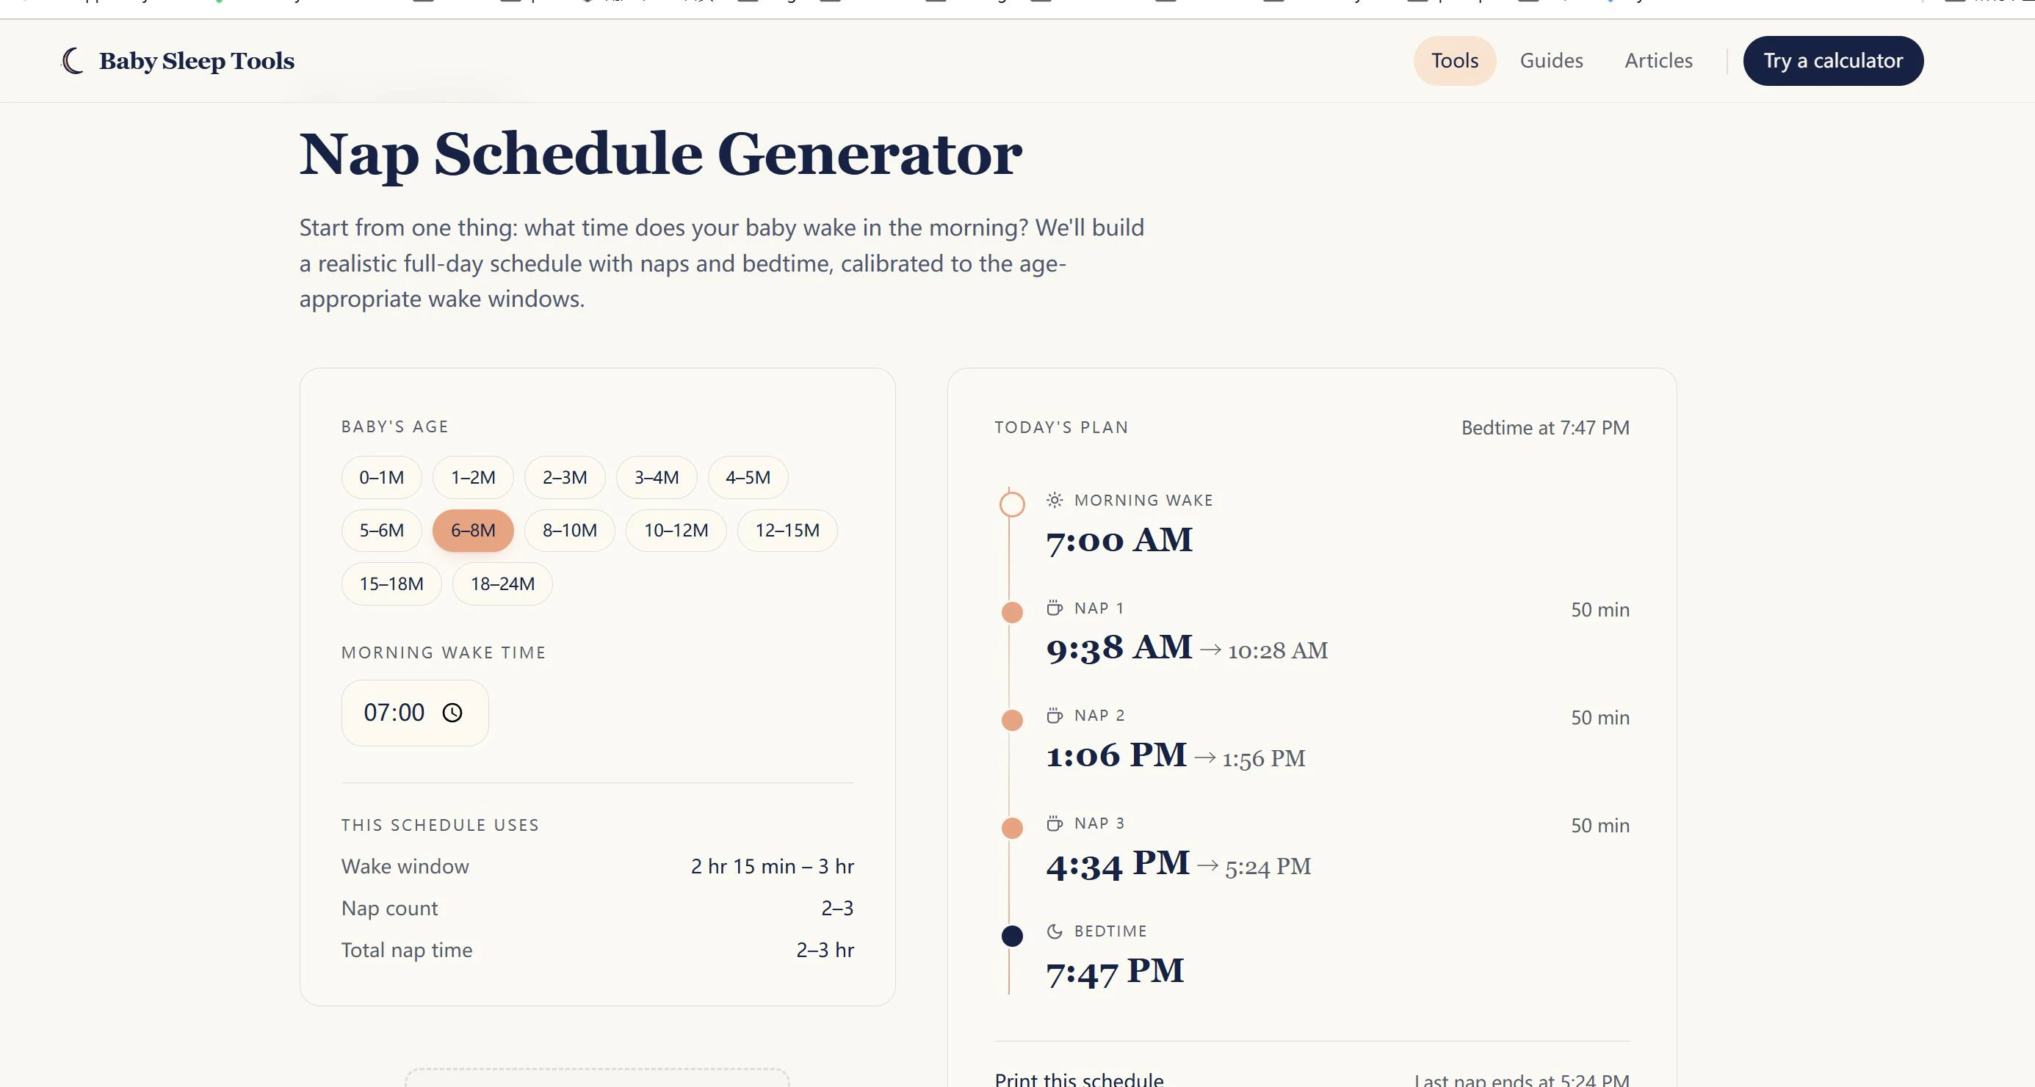Select the 15–18M age option
The height and width of the screenshot is (1087, 2035).
click(392, 584)
